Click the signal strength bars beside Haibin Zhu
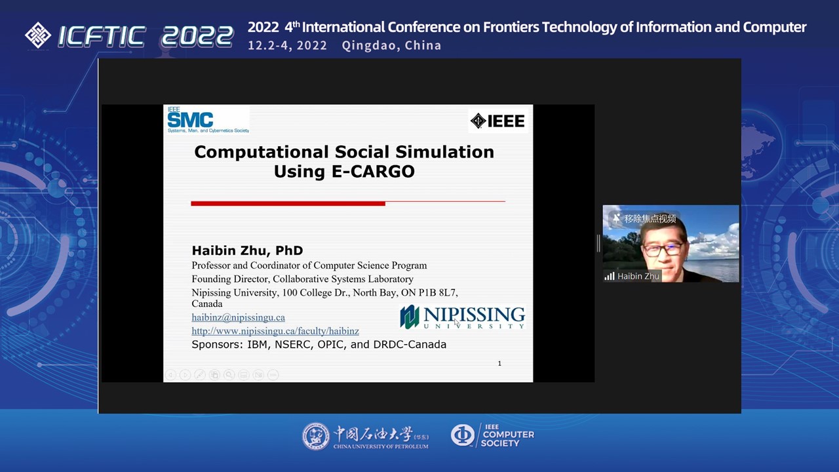This screenshot has height=472, width=839. [x=610, y=276]
